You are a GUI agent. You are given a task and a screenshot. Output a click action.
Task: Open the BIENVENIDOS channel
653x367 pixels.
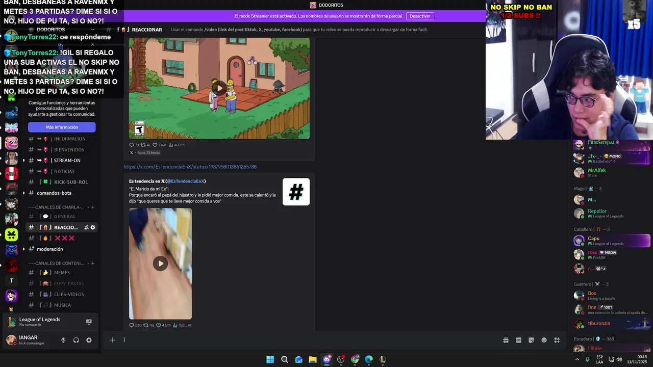(x=62, y=150)
